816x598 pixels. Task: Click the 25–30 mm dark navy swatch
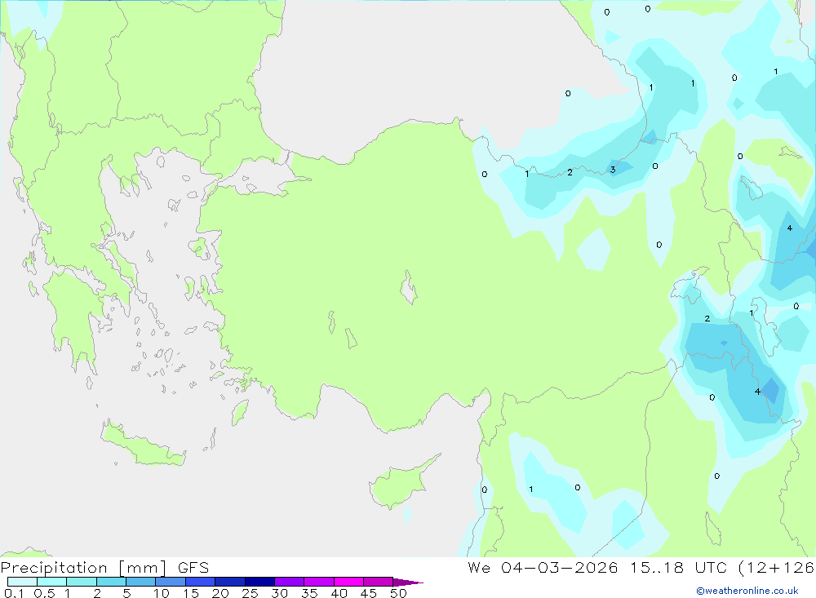click(x=259, y=582)
